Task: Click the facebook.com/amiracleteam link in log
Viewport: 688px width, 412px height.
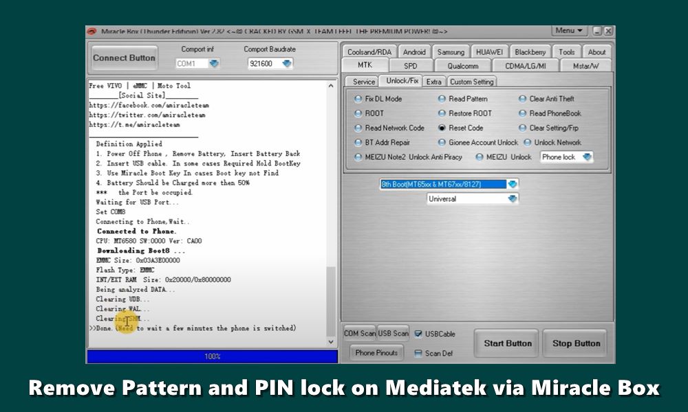Action: click(149, 105)
